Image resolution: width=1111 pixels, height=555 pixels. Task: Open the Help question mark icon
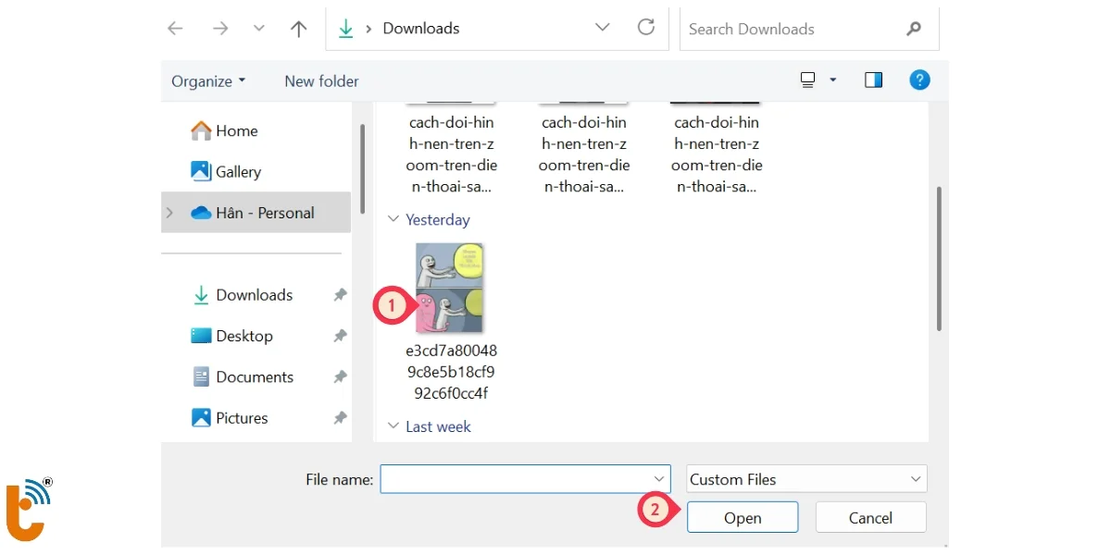(919, 80)
